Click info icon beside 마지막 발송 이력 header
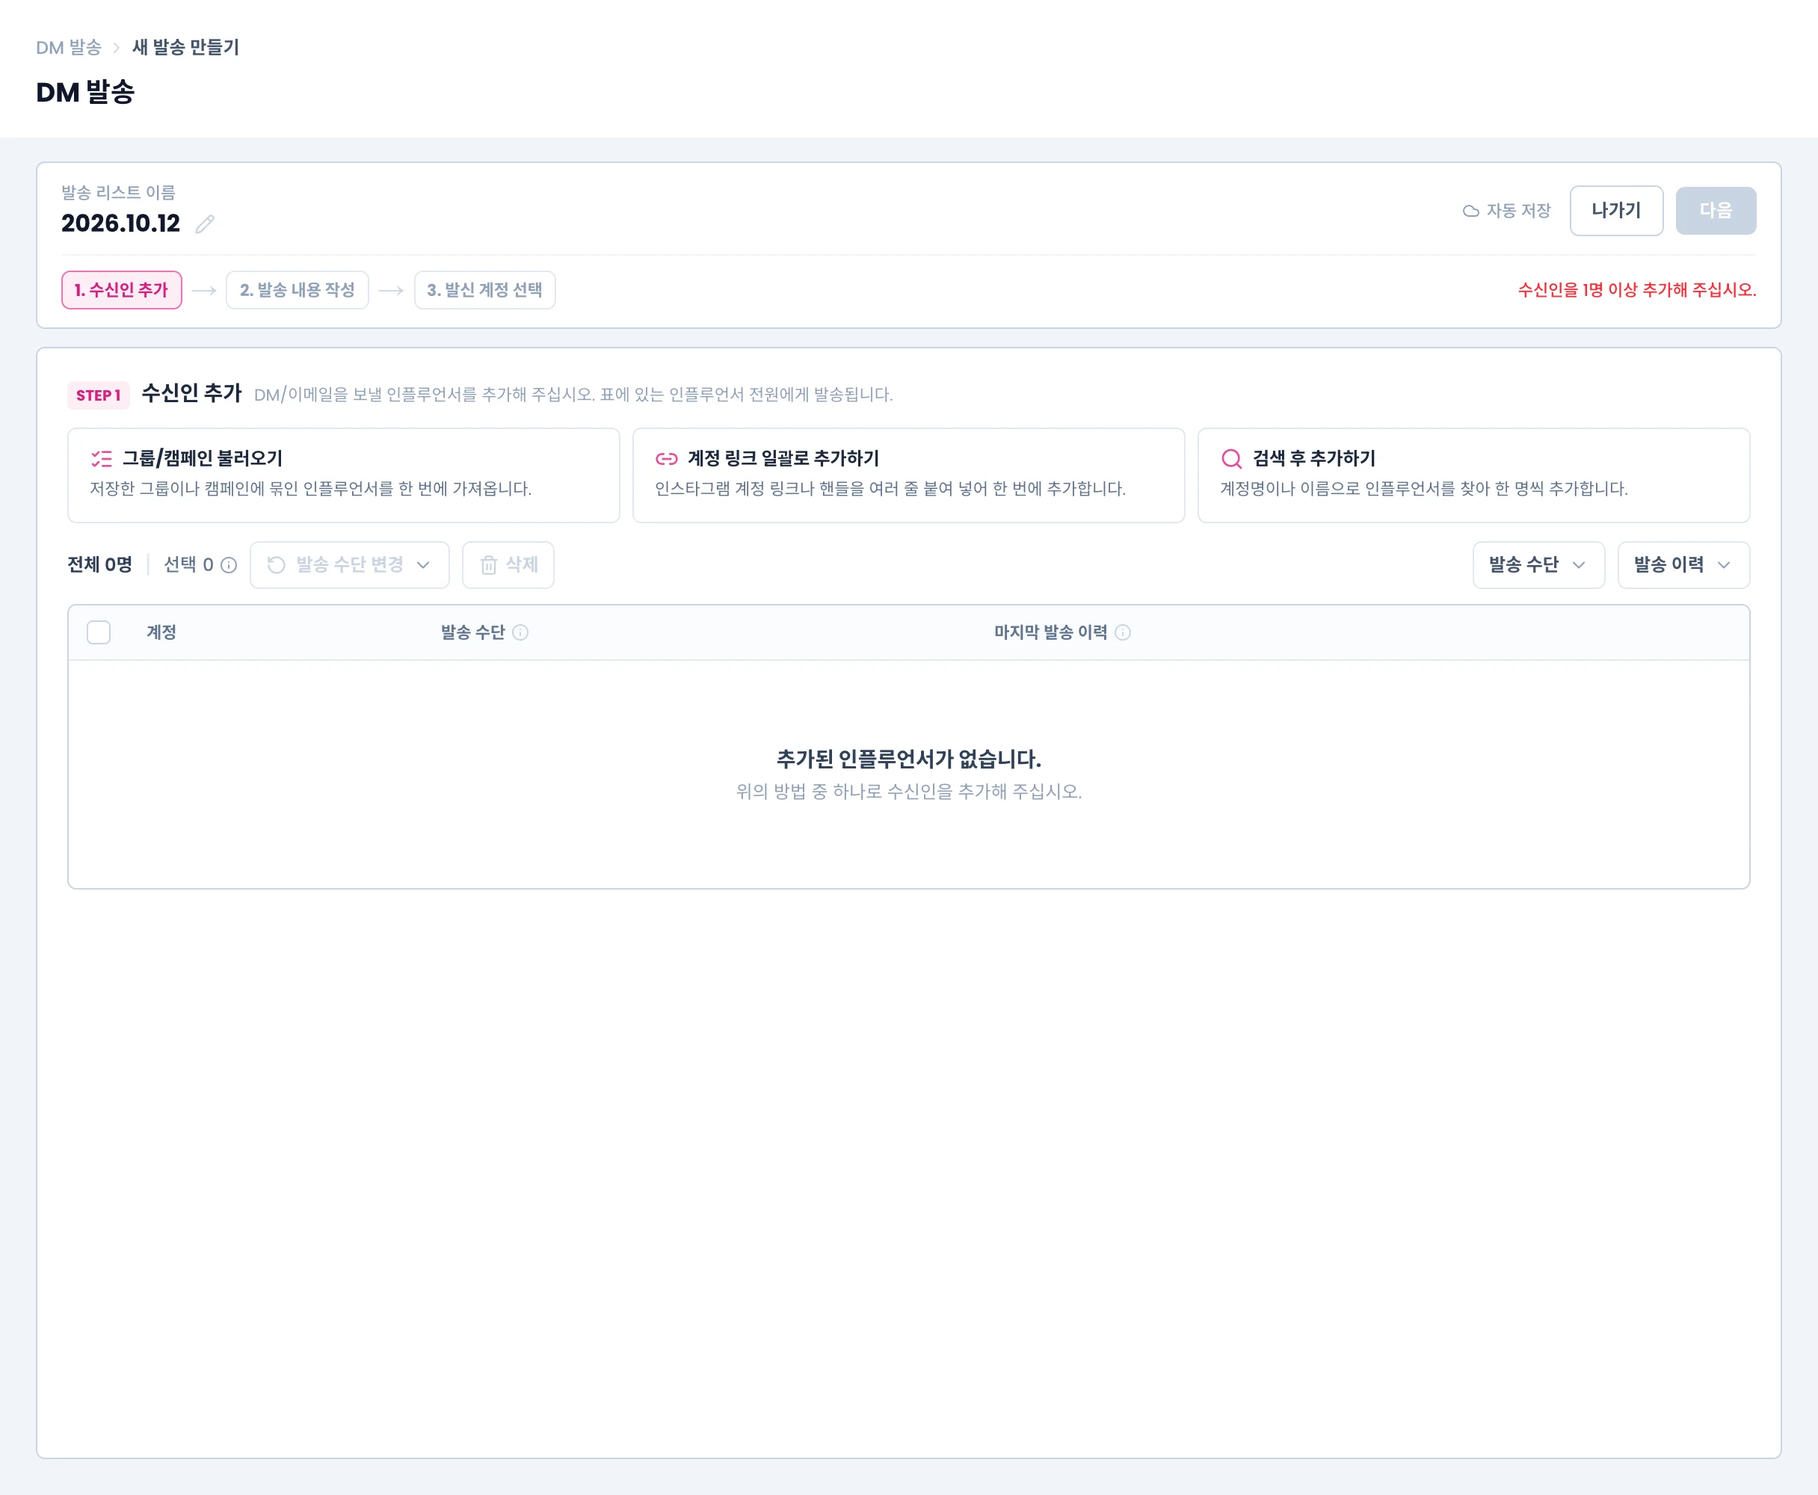Viewport: 1818px width, 1495px height. (x=1123, y=632)
